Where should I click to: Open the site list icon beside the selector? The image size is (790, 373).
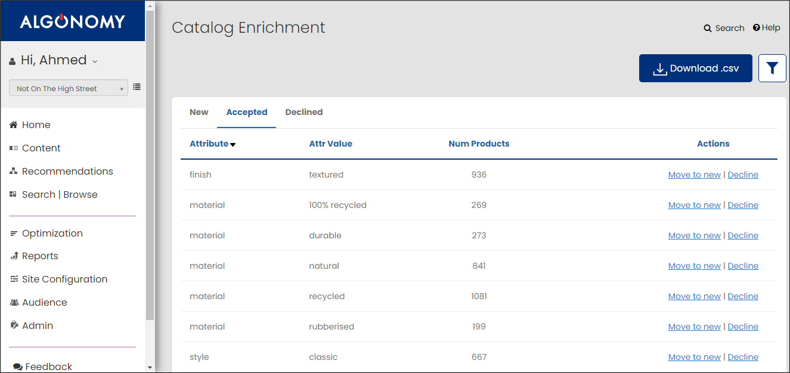137,87
